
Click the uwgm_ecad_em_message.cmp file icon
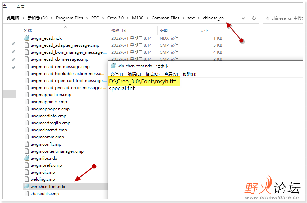click(x=27, y=66)
